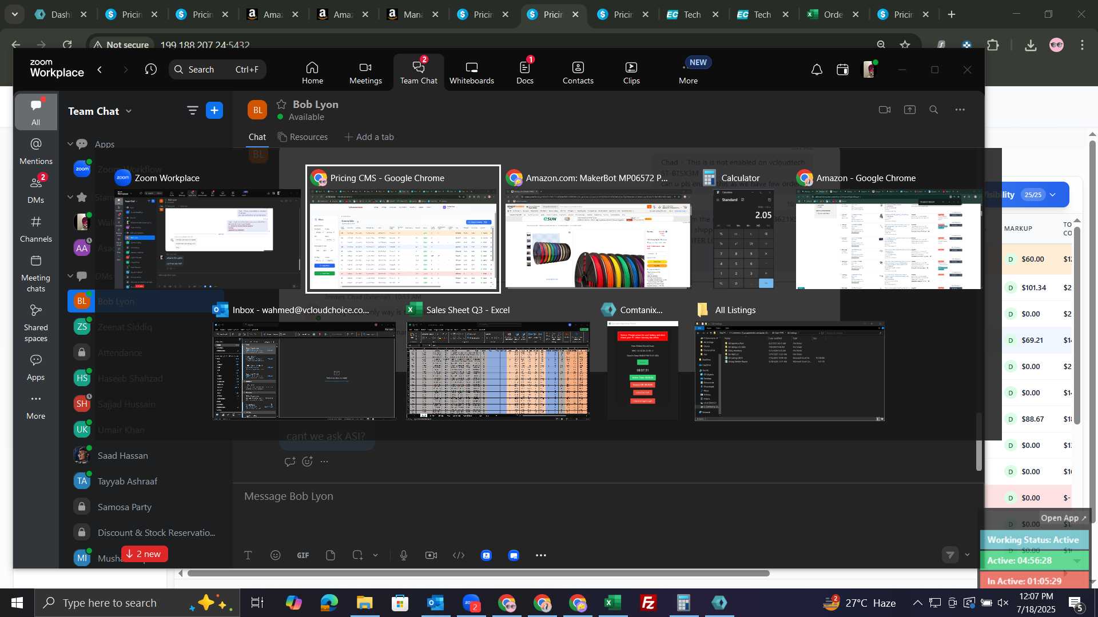Viewport: 1098px width, 617px height.
Task: Open Meeting chats in left rail
Action: coord(35,274)
